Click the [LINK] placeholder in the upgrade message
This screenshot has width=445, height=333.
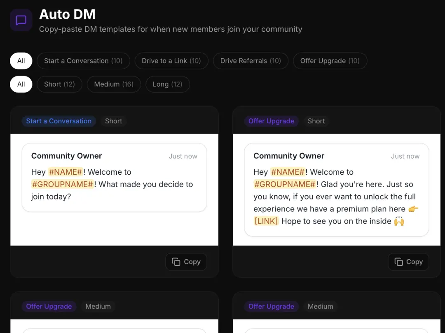pyautogui.click(x=266, y=221)
